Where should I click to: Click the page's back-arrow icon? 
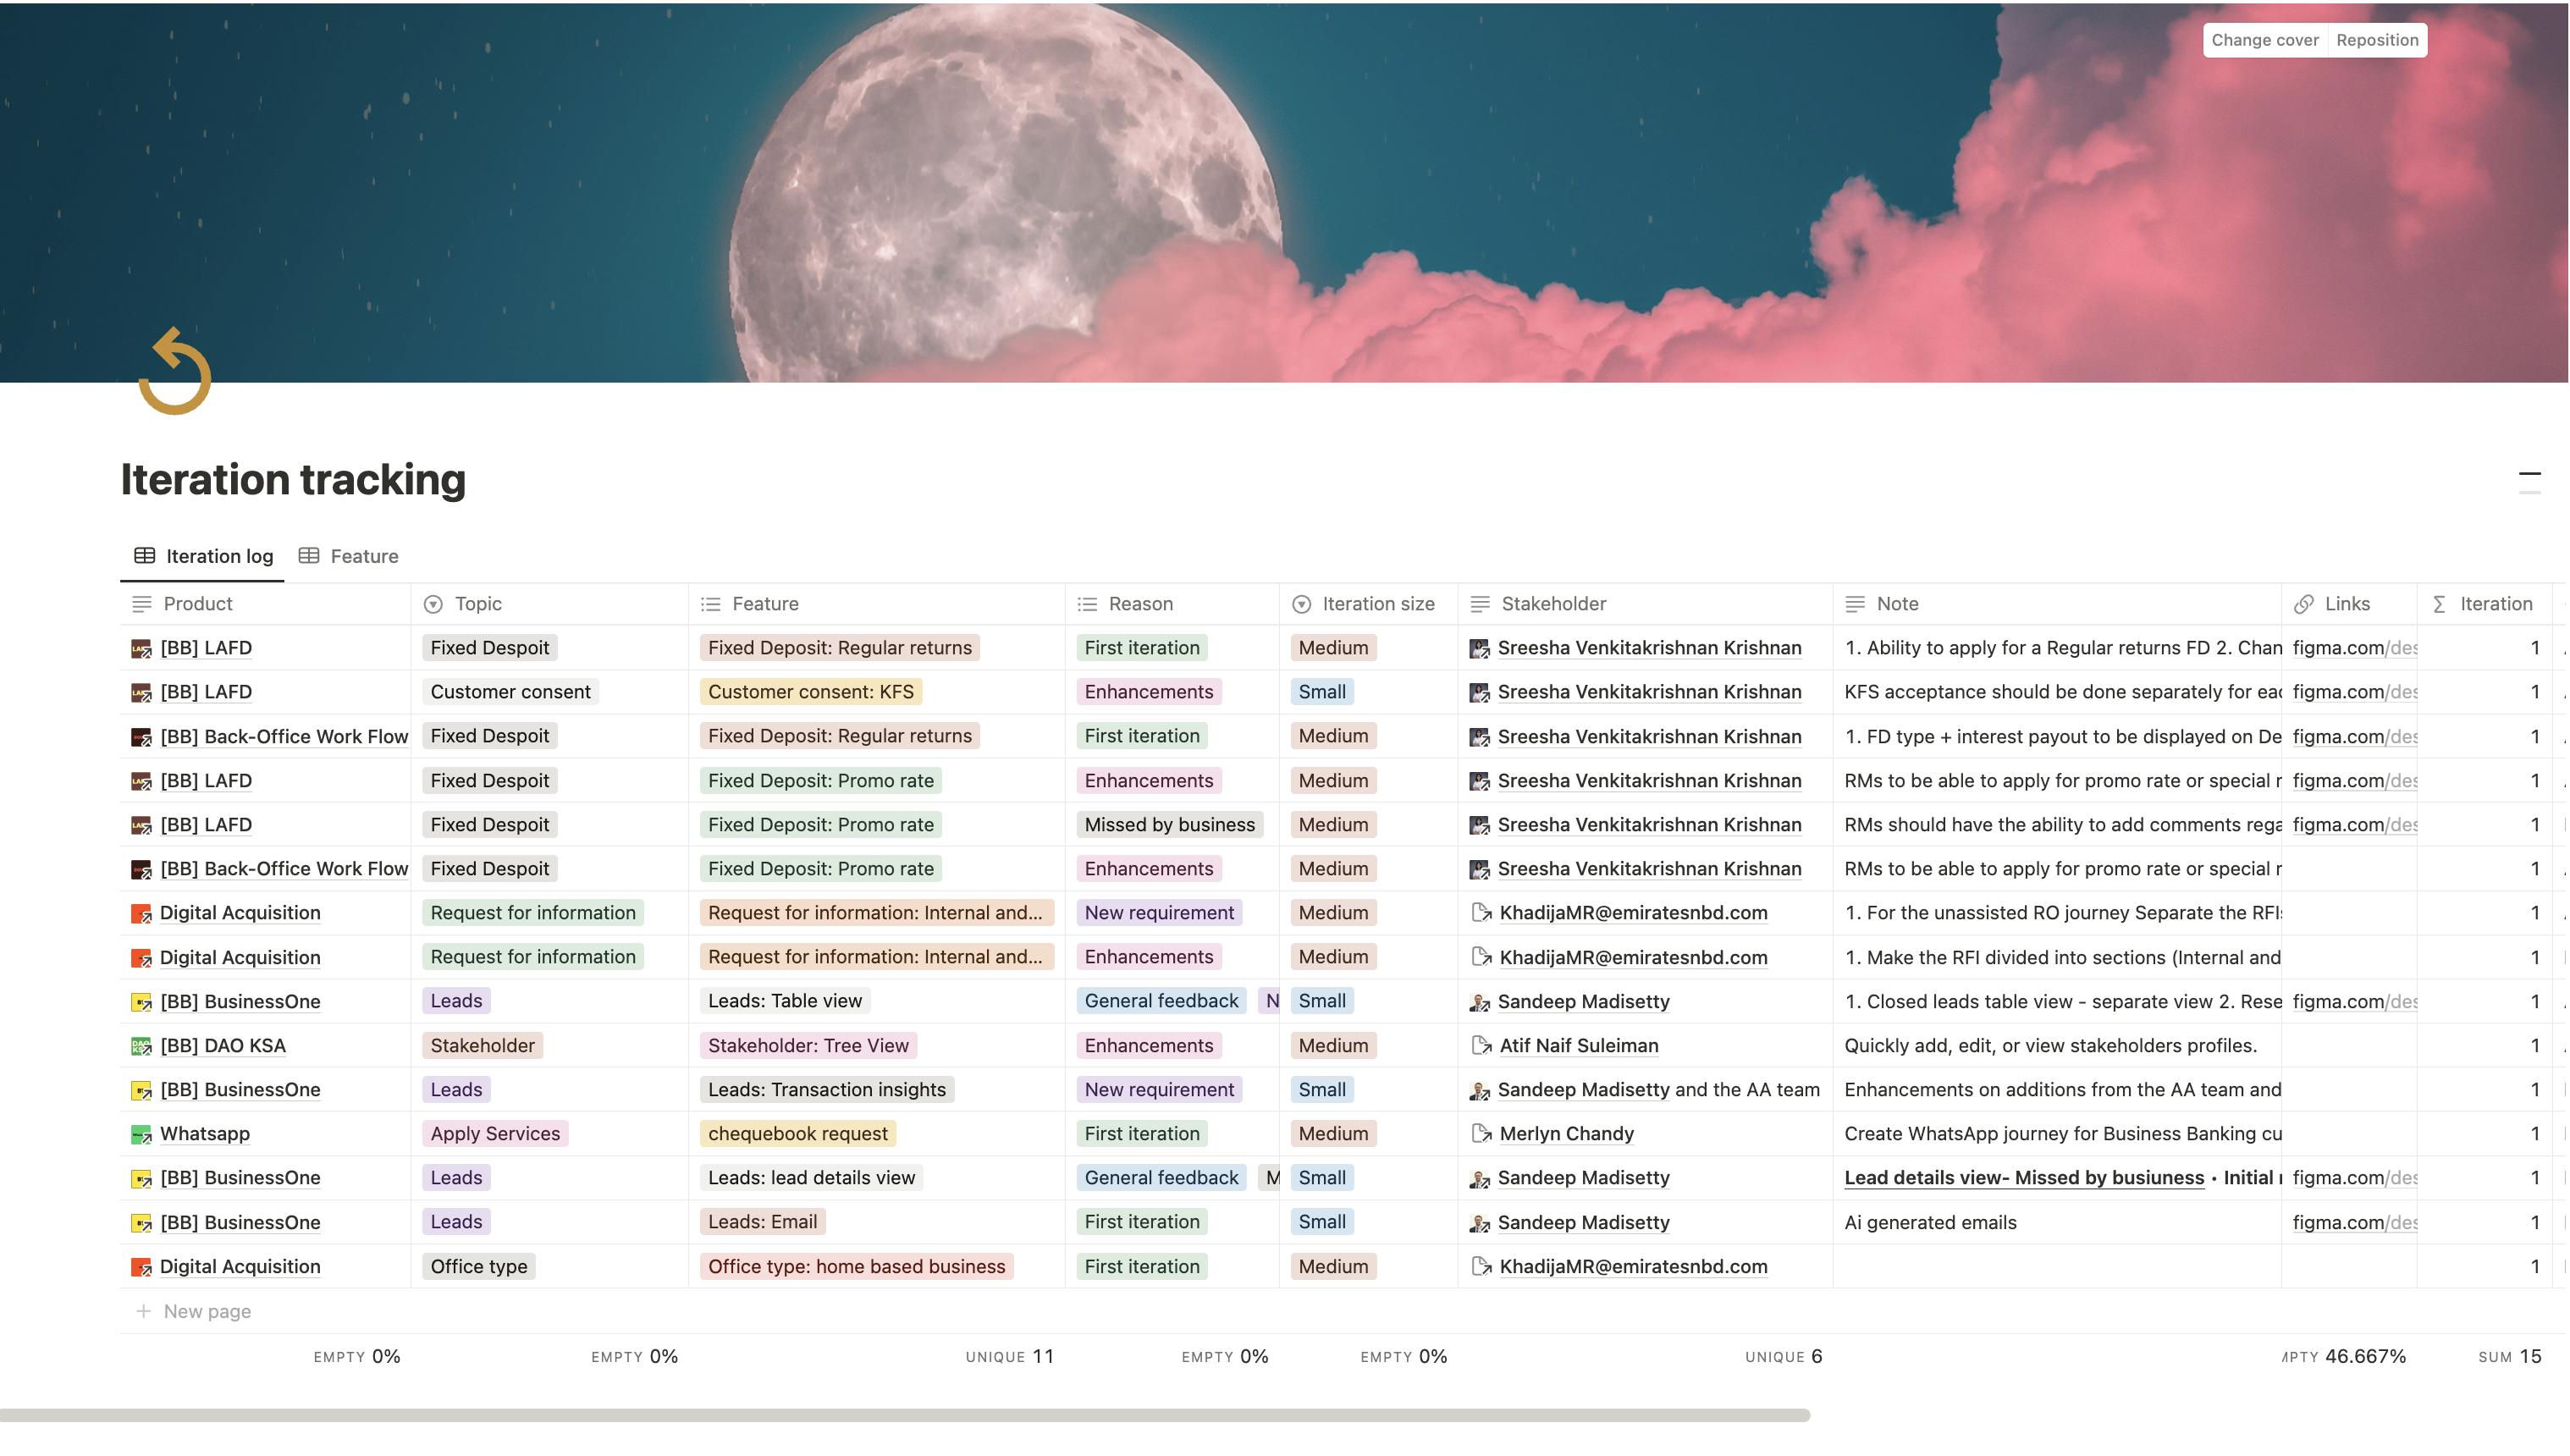pos(175,371)
